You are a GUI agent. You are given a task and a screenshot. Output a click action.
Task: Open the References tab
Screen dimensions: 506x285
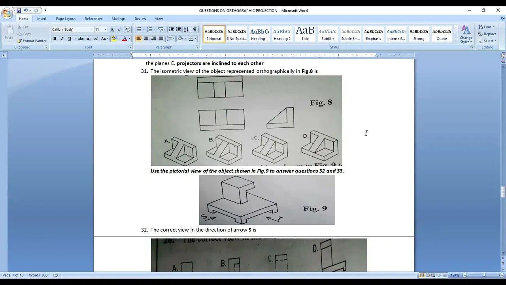tap(93, 19)
